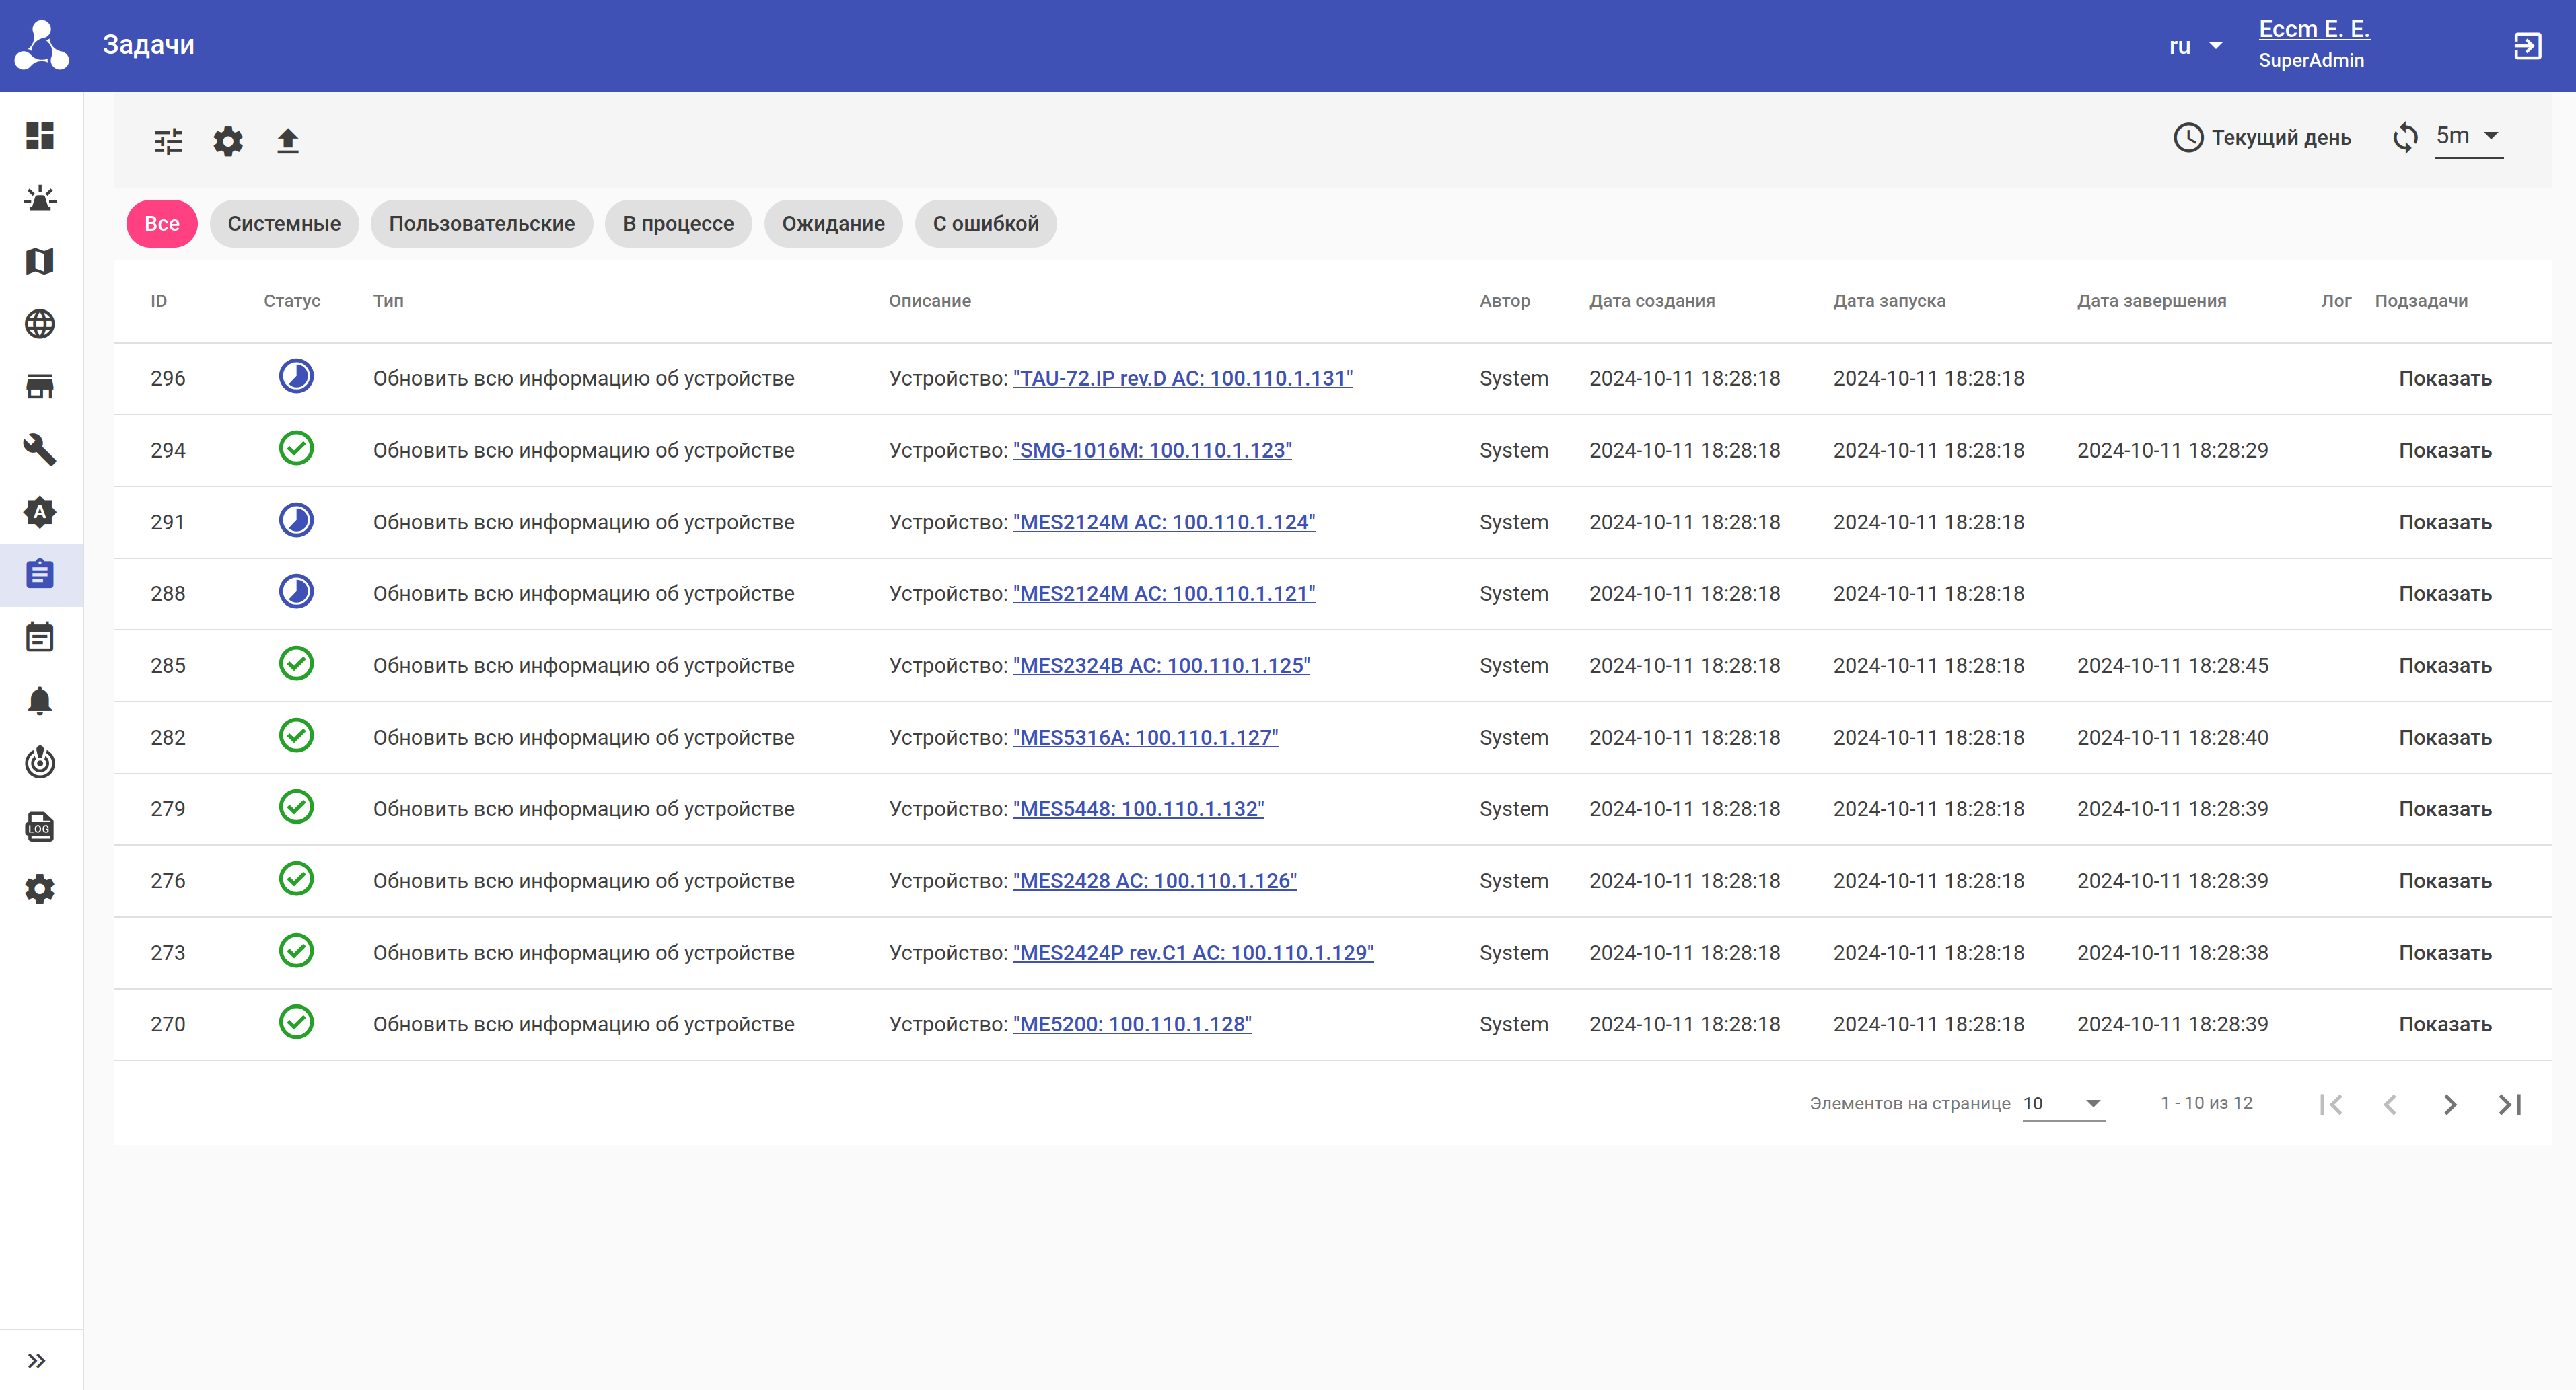The image size is (2576, 1390).
Task: Expand the sidebar with double chevron
Action: [37, 1360]
